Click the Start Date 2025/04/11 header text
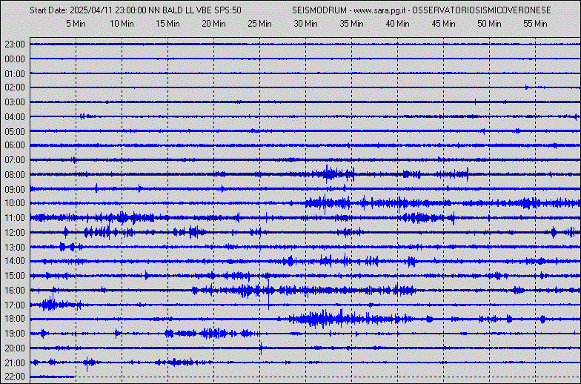This screenshot has height=384, width=581. click(x=73, y=10)
